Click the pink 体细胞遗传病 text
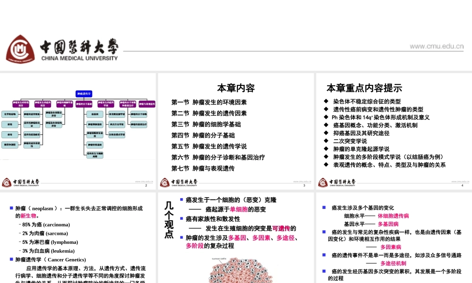 (x=393, y=216)
